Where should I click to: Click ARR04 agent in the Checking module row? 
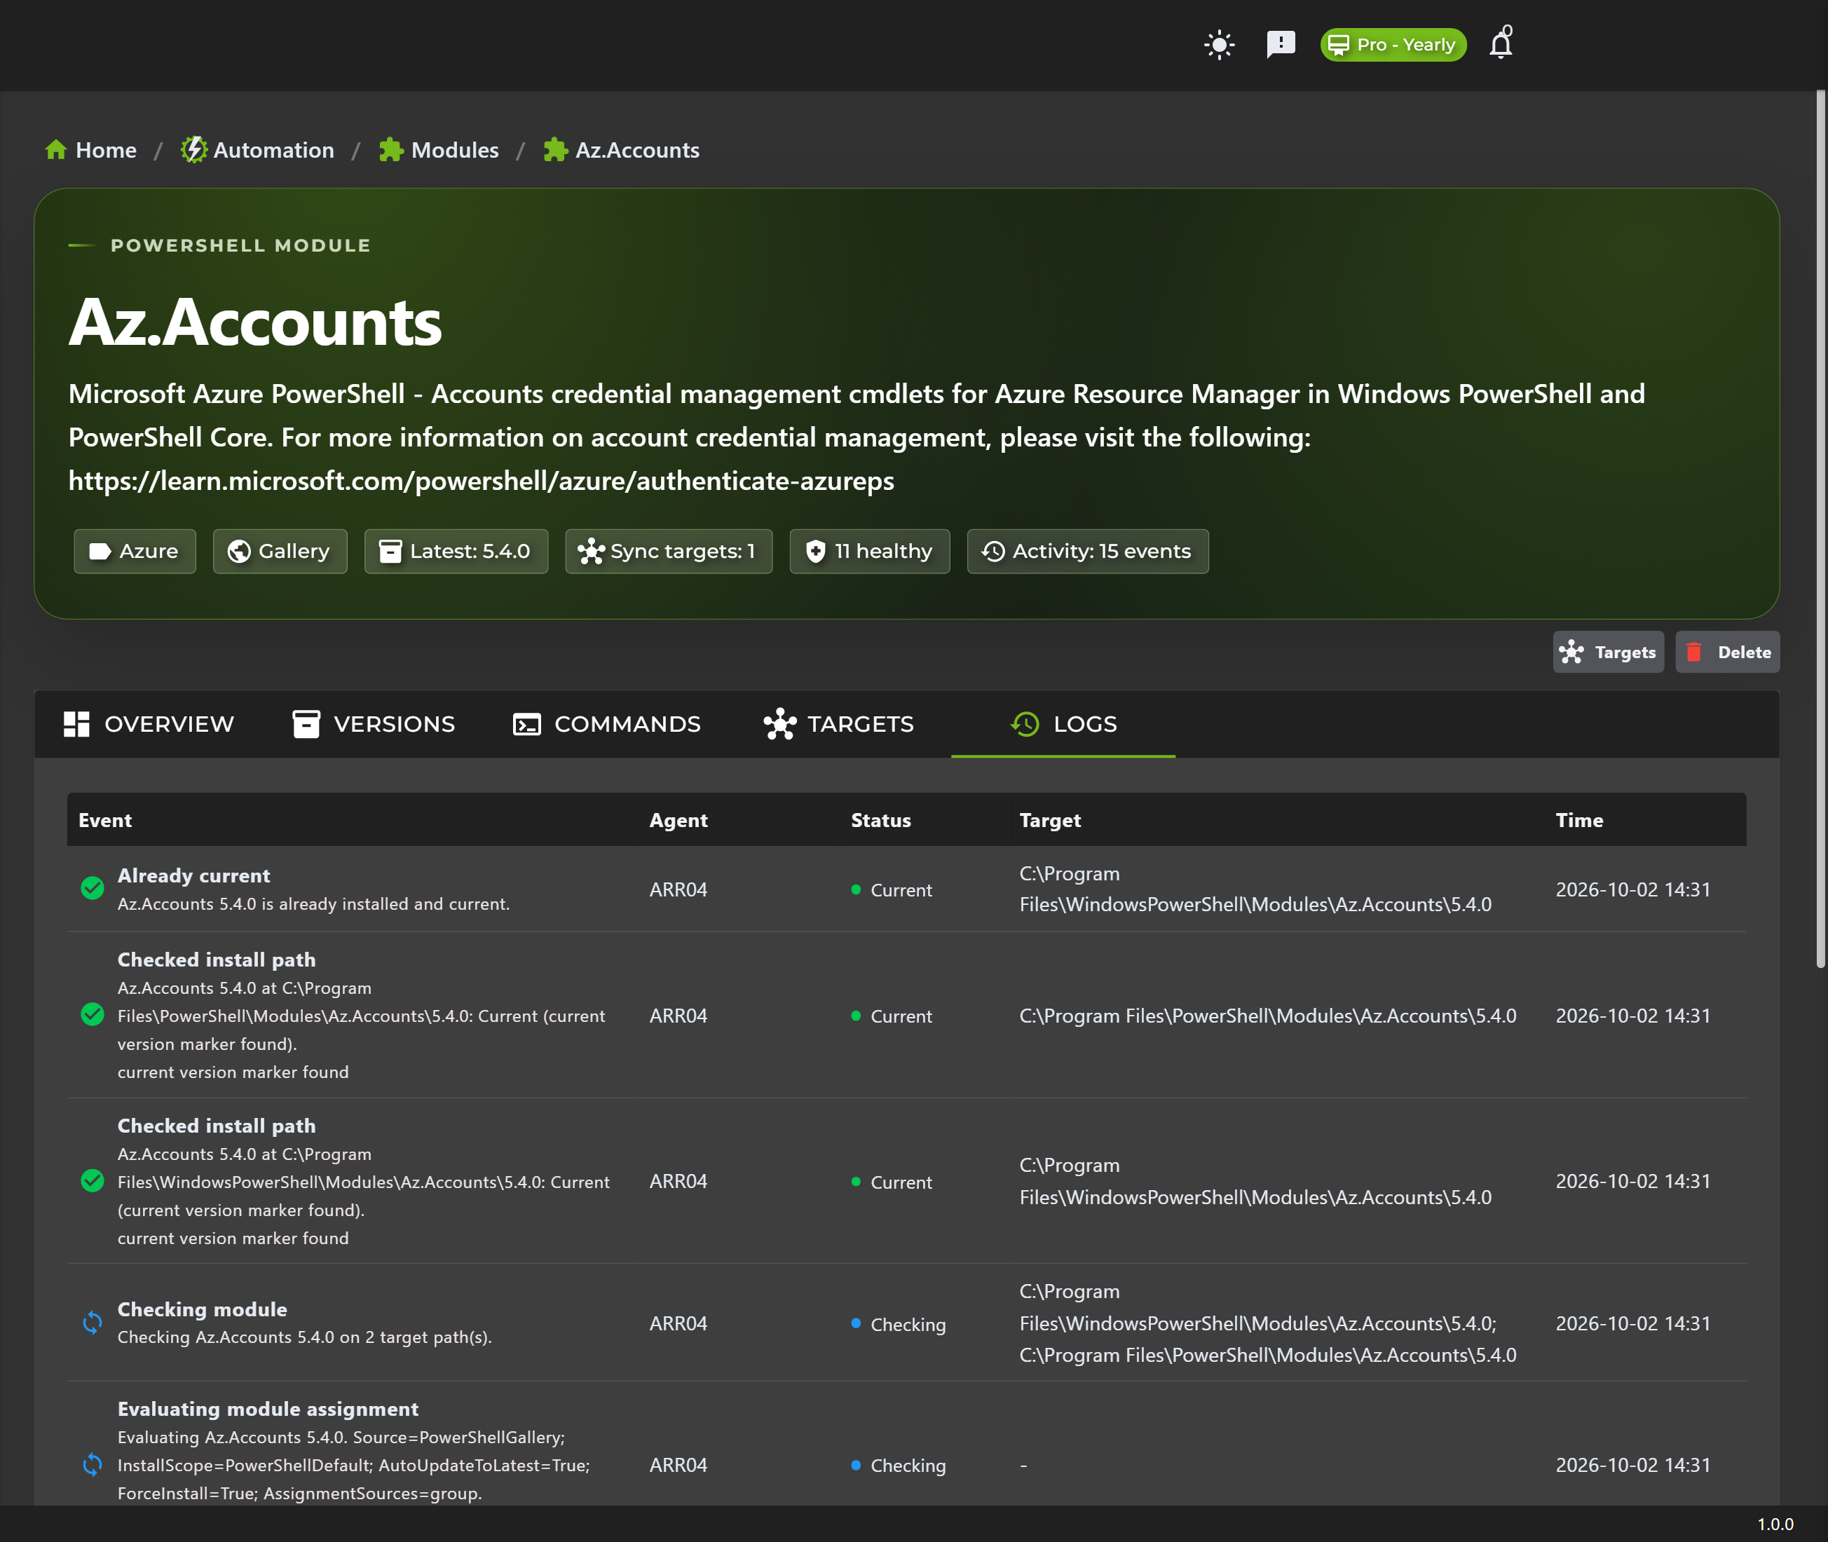tap(678, 1323)
